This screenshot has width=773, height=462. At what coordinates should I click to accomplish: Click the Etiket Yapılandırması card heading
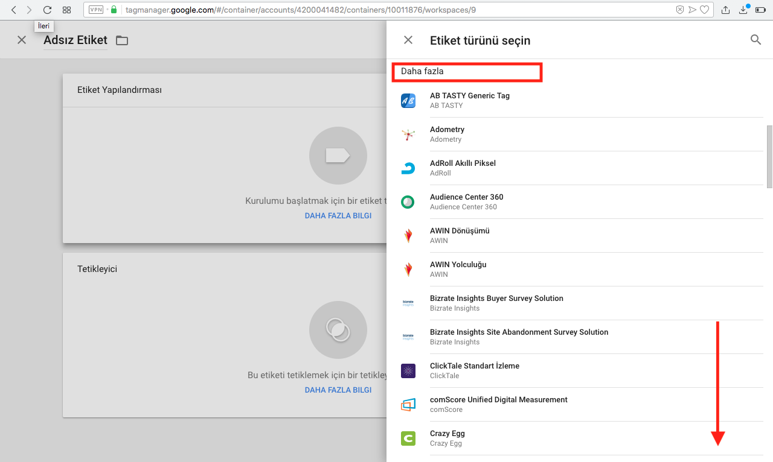pos(120,90)
